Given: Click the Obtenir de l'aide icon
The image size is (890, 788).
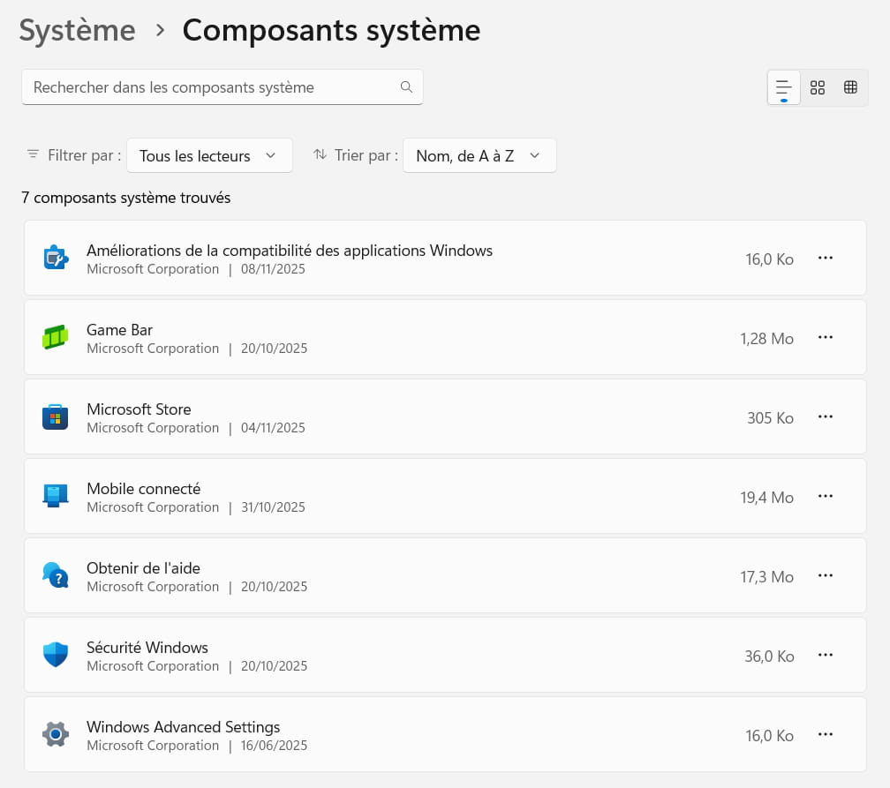Looking at the screenshot, I should (x=56, y=575).
